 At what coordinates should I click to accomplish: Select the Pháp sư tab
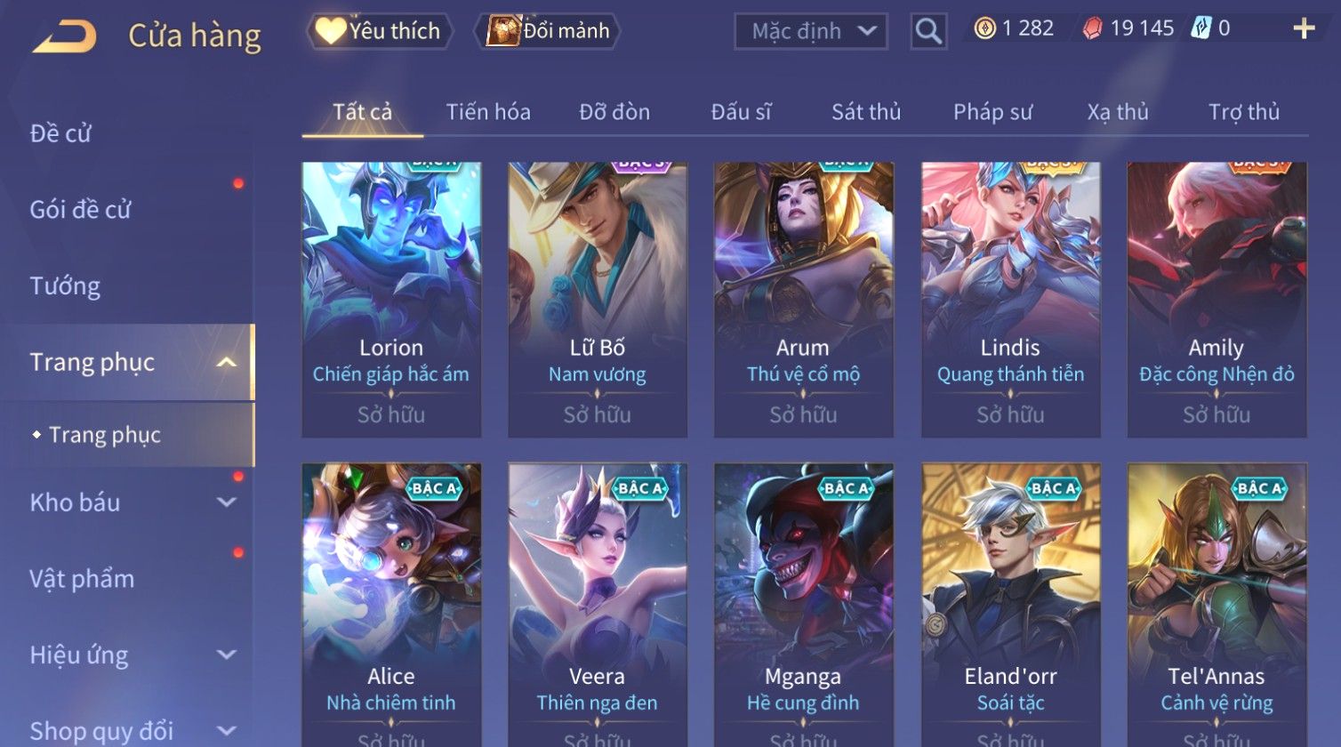[992, 112]
